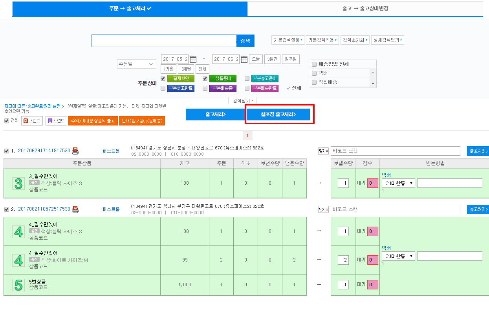
Task: Click the pink 검수 count box in first order
Action: coord(372,183)
